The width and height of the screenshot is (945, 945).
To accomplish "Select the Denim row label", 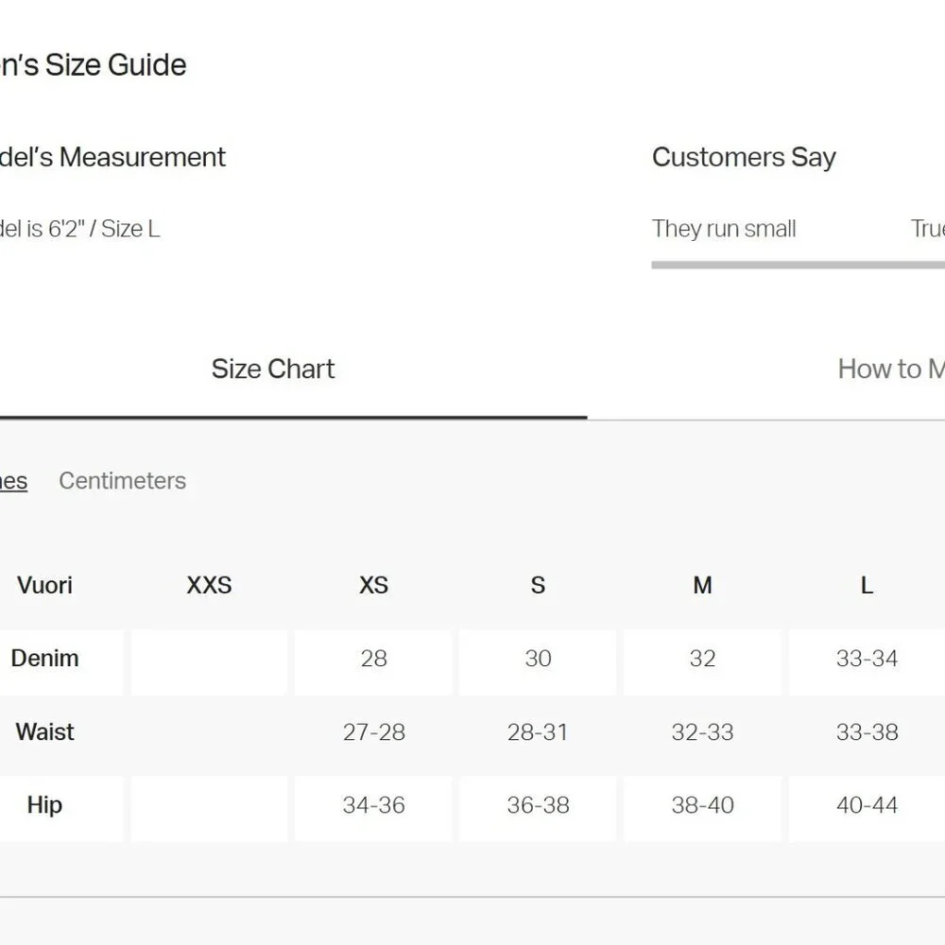I will tap(44, 658).
